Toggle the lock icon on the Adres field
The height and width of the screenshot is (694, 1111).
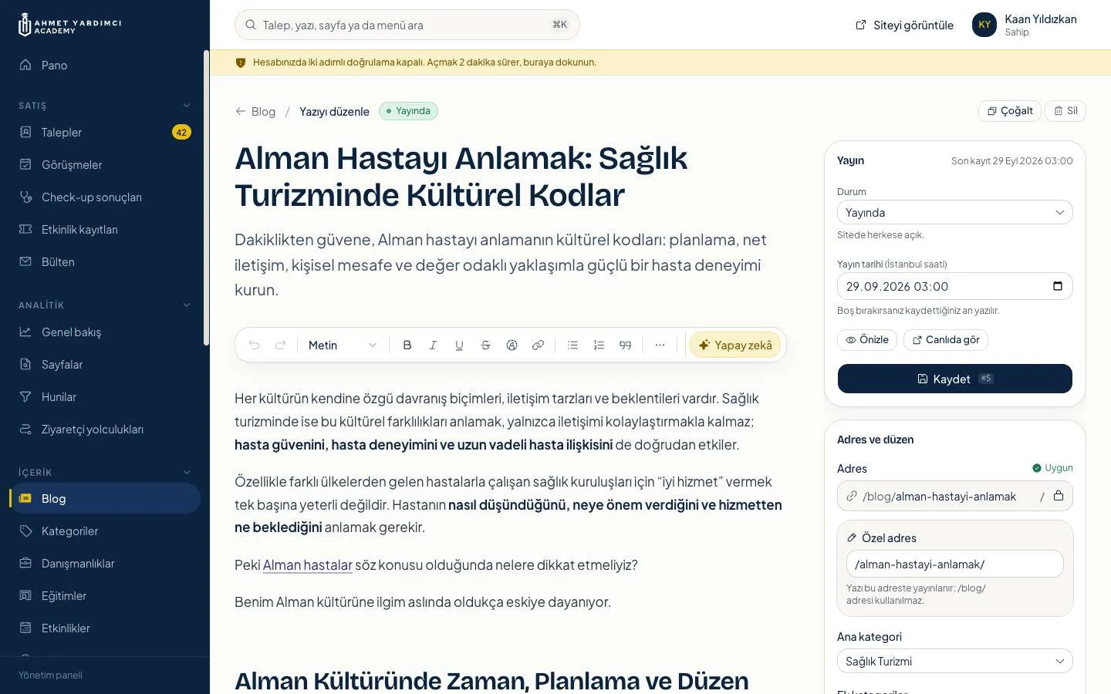point(1059,496)
